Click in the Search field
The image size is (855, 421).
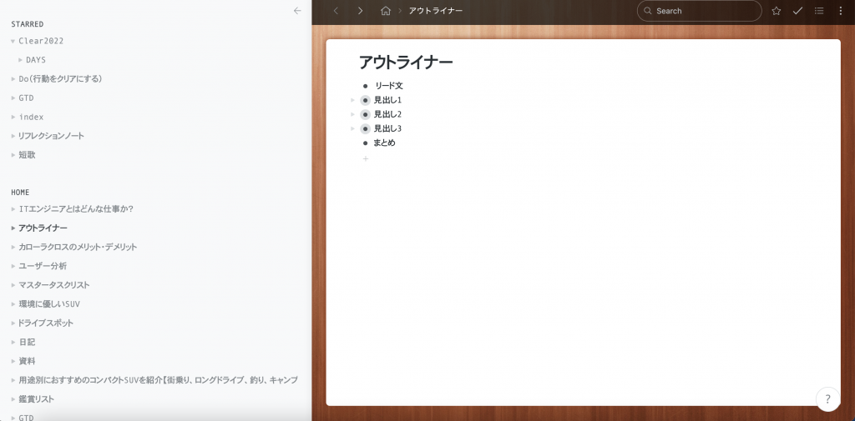tap(699, 11)
